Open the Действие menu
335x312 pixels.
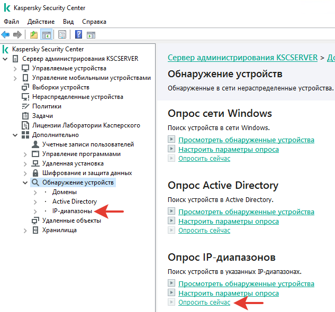[41, 22]
